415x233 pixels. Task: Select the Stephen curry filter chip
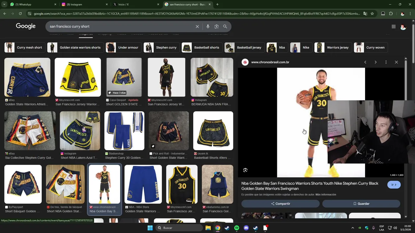(x=161, y=48)
